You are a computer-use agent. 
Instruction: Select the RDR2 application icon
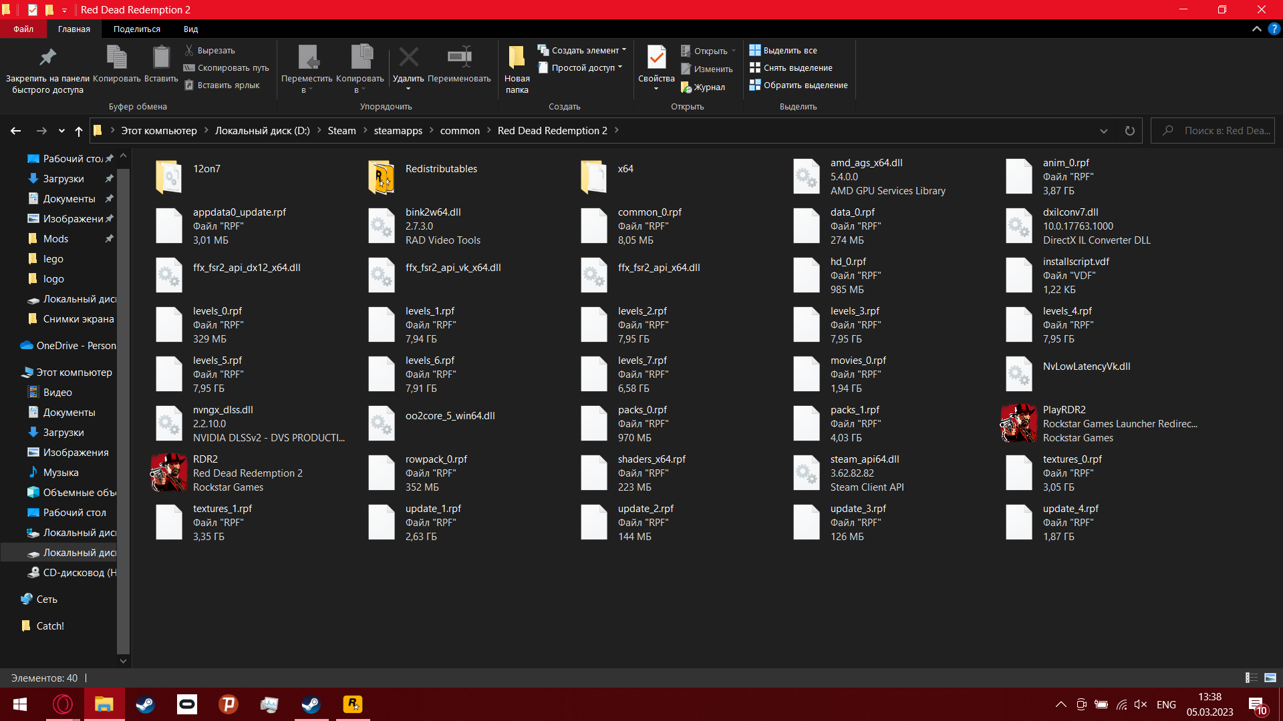click(169, 473)
